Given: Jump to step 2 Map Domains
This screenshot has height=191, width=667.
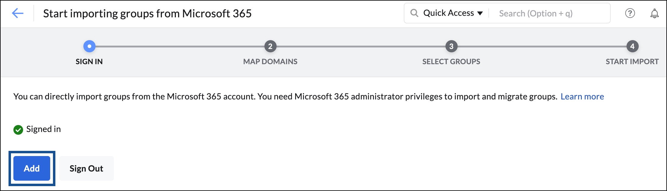Looking at the screenshot, I should (x=270, y=46).
